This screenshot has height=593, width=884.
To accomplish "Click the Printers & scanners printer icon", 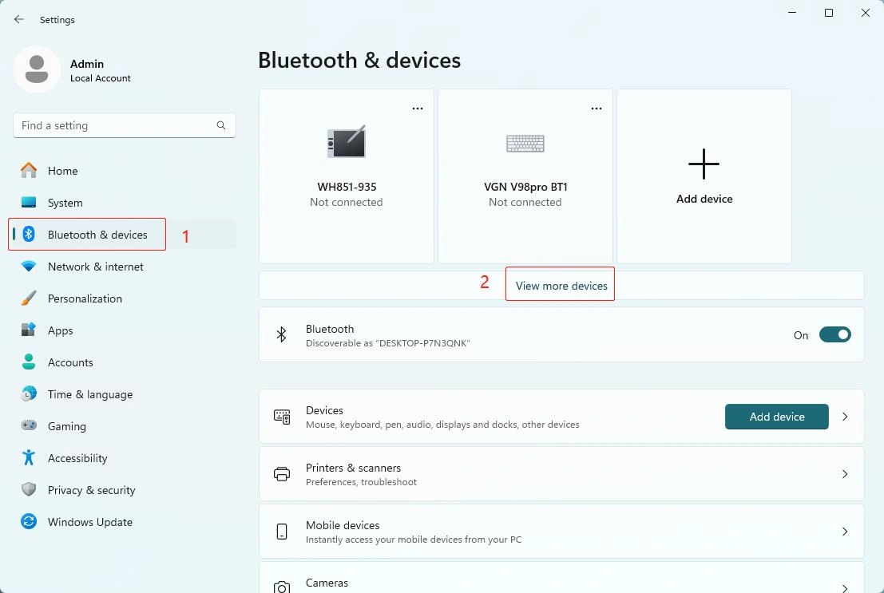I will (282, 474).
